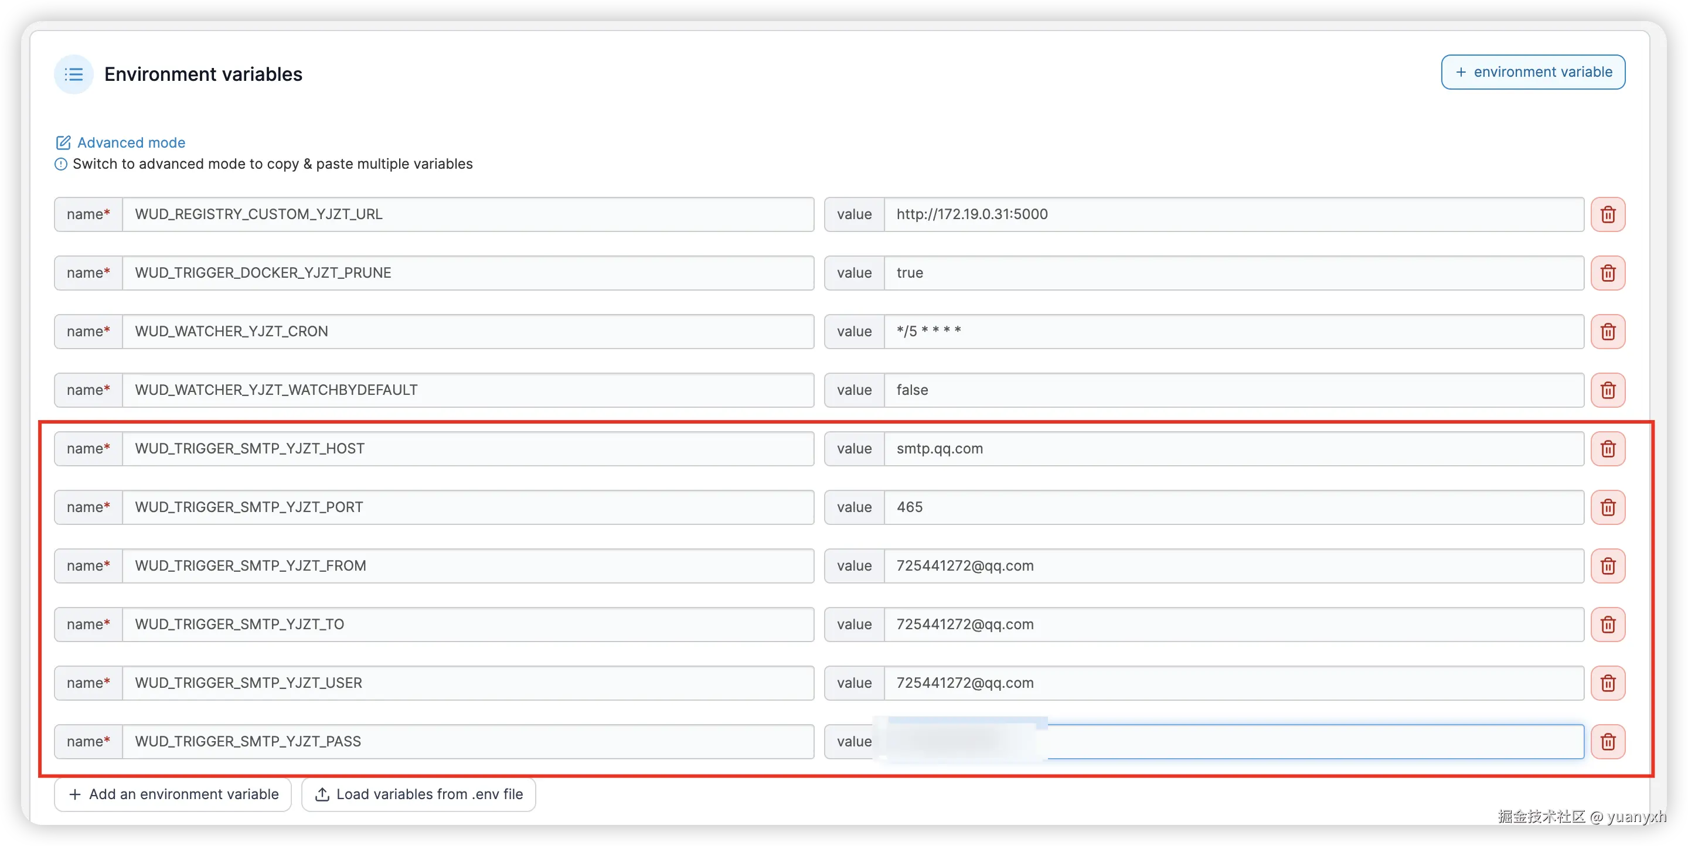Click the Environment variables list icon

pyautogui.click(x=73, y=74)
